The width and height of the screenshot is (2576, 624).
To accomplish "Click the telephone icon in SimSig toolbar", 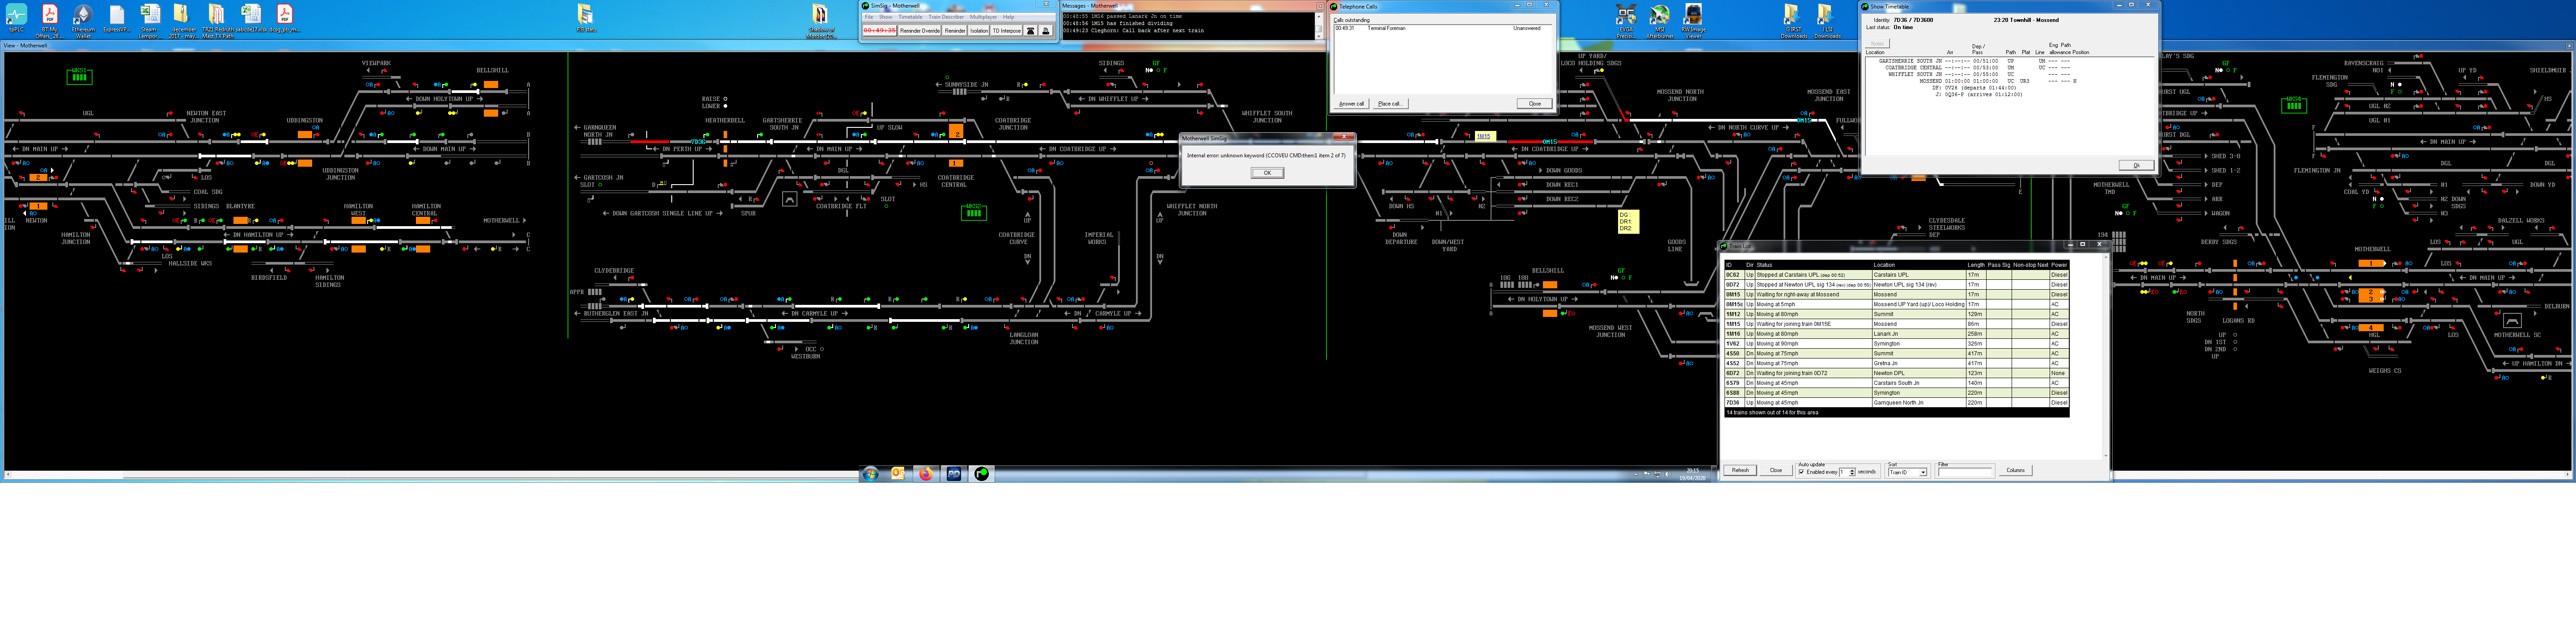I will tap(1031, 31).
